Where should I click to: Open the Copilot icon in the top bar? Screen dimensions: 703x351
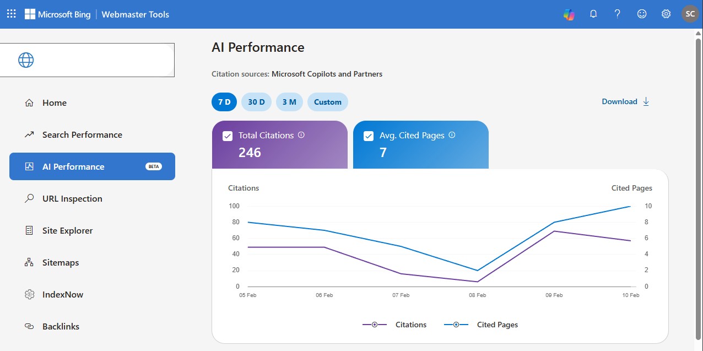tap(569, 14)
